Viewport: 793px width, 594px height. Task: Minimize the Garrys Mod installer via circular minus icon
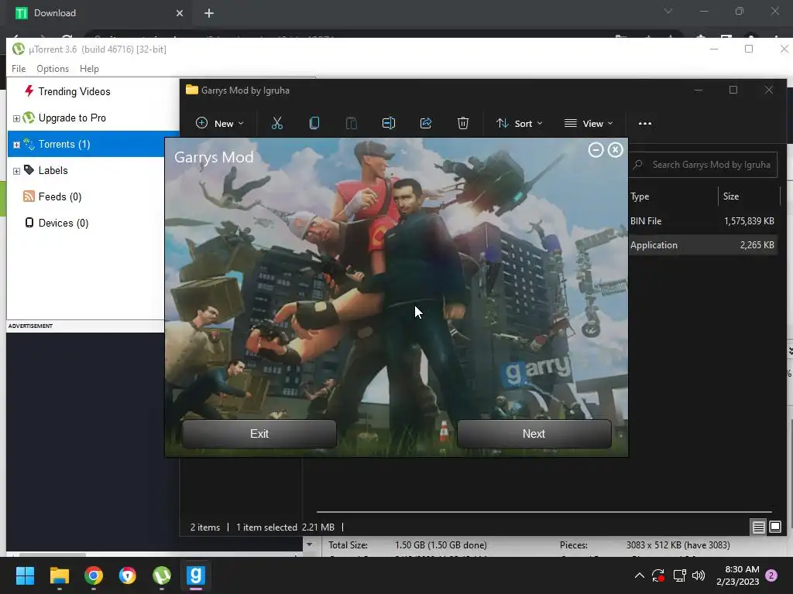pyautogui.click(x=596, y=150)
